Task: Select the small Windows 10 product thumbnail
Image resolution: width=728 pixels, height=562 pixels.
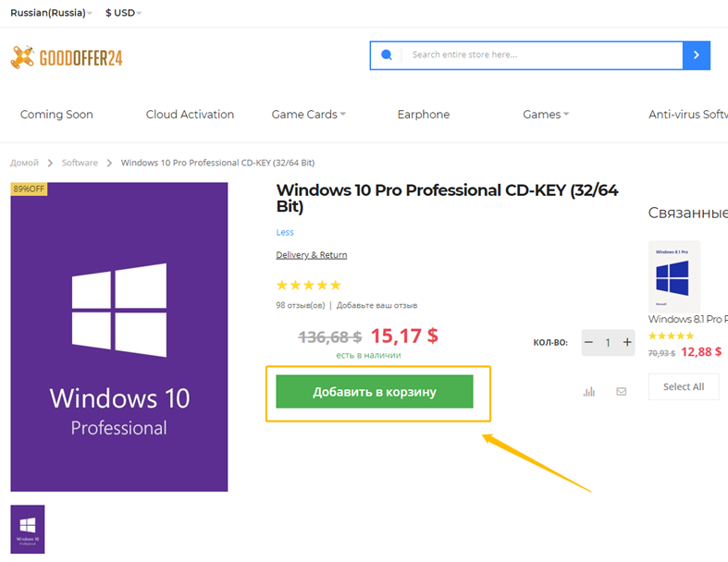Action: click(28, 529)
